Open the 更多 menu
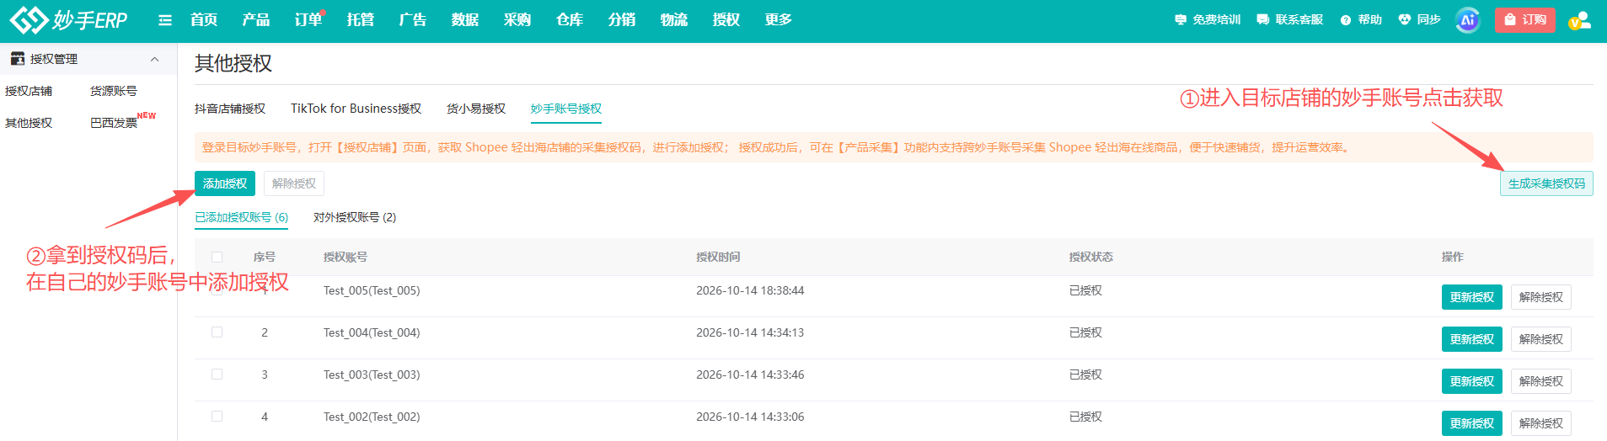The width and height of the screenshot is (1607, 441). click(x=779, y=19)
